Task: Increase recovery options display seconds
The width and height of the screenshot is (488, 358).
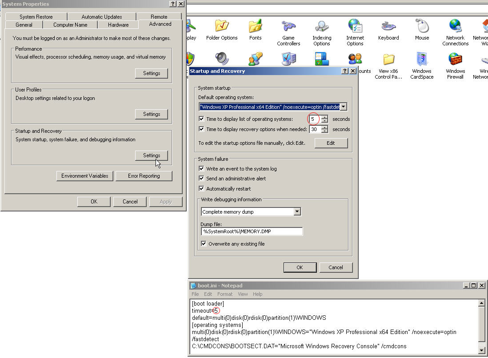Action: click(324, 127)
